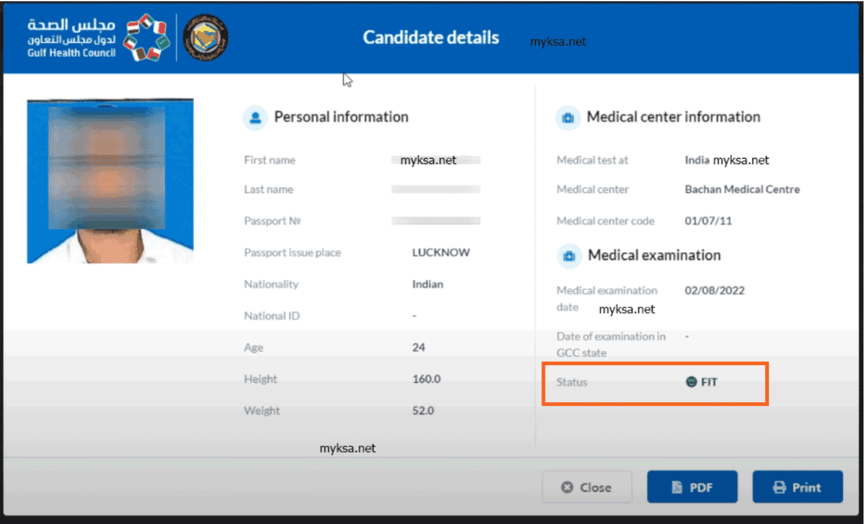This screenshot has height=524, width=866.
Task: Click the Passport № label
Action: pos(272,221)
